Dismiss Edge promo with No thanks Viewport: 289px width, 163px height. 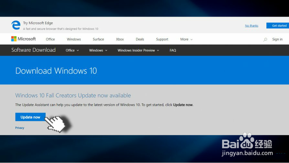(x=252, y=26)
